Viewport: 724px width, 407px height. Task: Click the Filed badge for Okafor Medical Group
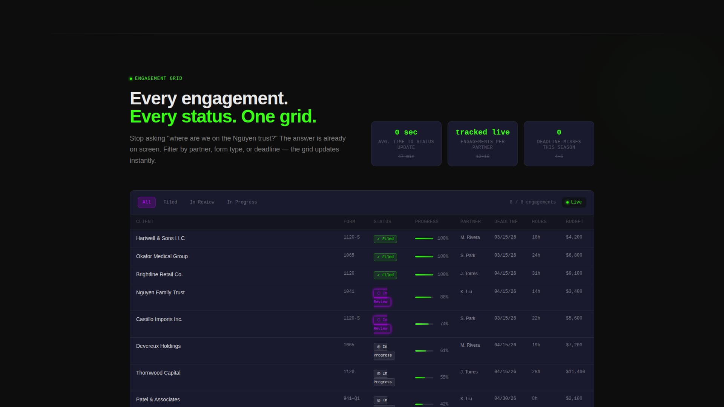pos(385,257)
